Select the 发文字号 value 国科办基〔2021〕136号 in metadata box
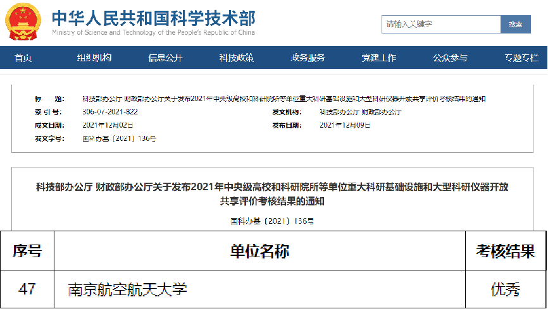This screenshot has height=309, width=548. coord(119,138)
